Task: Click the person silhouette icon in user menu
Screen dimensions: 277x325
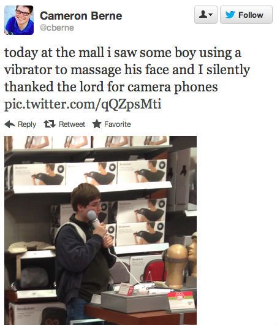Action: coord(203,15)
